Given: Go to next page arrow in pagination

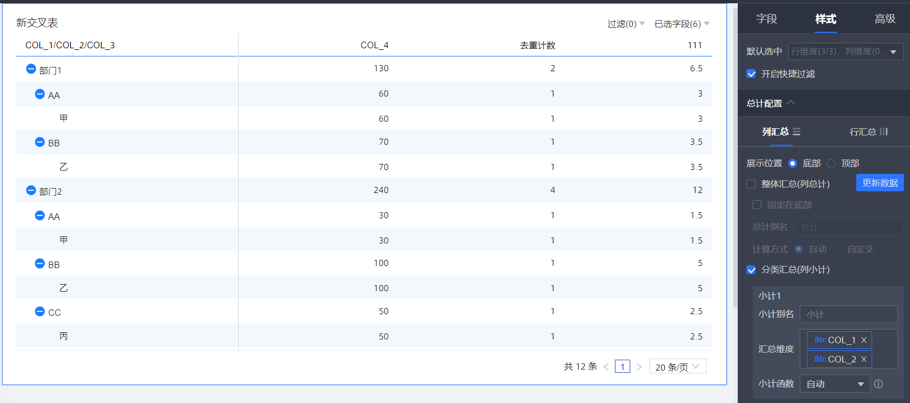Looking at the screenshot, I should (x=639, y=367).
